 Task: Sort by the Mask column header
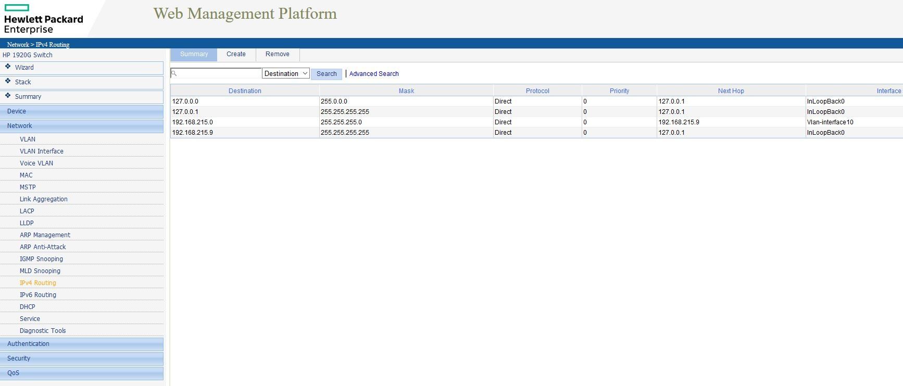[406, 91]
